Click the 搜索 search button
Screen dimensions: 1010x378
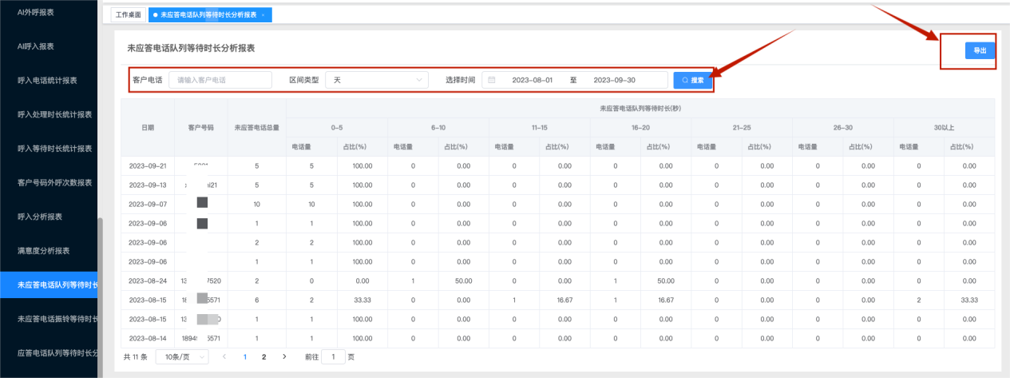693,80
